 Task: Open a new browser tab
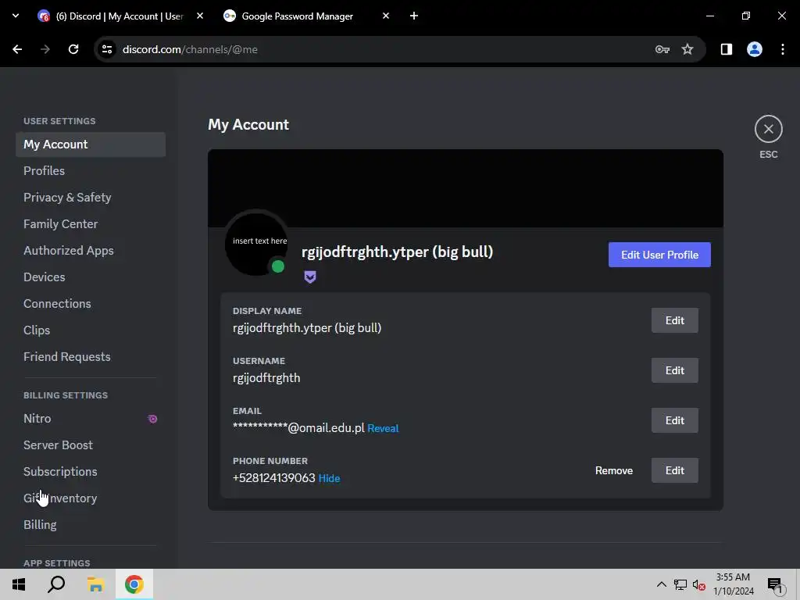(414, 16)
